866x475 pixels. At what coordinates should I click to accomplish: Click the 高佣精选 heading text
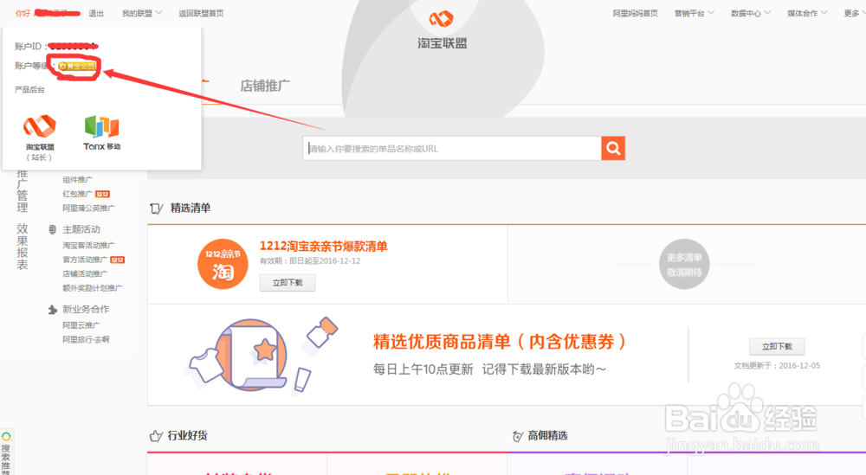tap(547, 436)
